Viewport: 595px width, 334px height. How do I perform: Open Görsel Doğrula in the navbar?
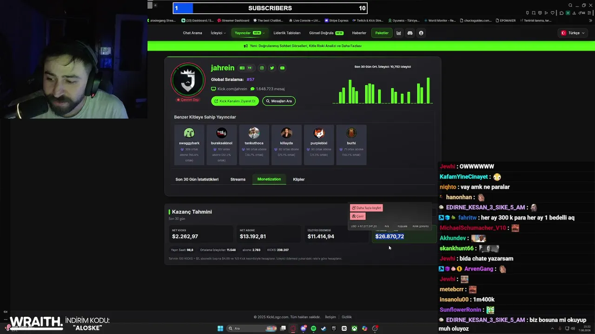click(326, 33)
